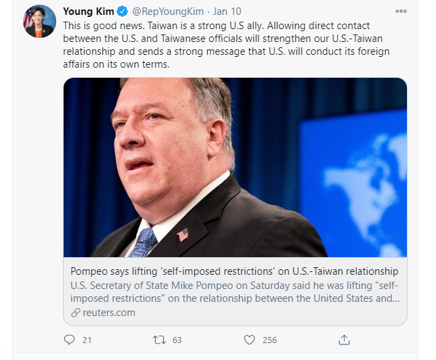Viewport: 436px width, 360px height.
Task: Click the blue verified badge icon
Action: click(122, 12)
